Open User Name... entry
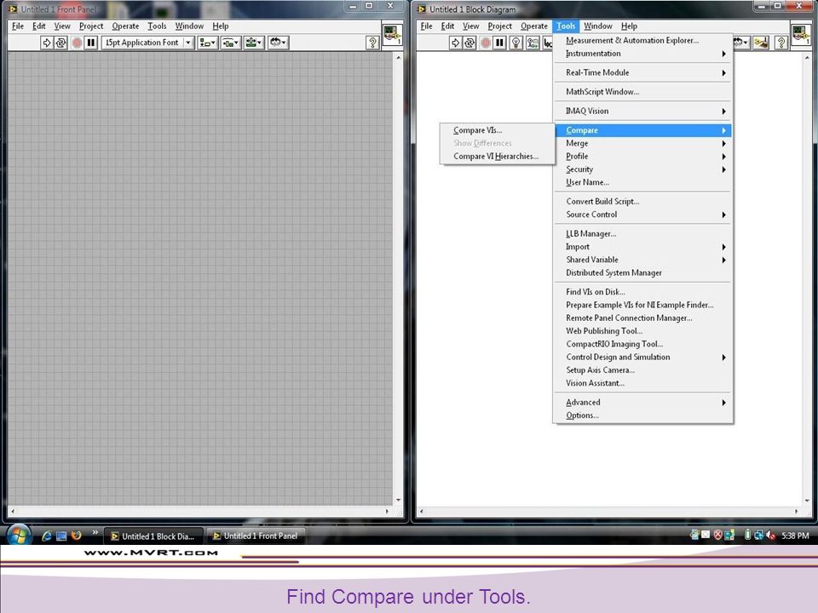Viewport: 818px width, 613px height. pyautogui.click(x=642, y=182)
